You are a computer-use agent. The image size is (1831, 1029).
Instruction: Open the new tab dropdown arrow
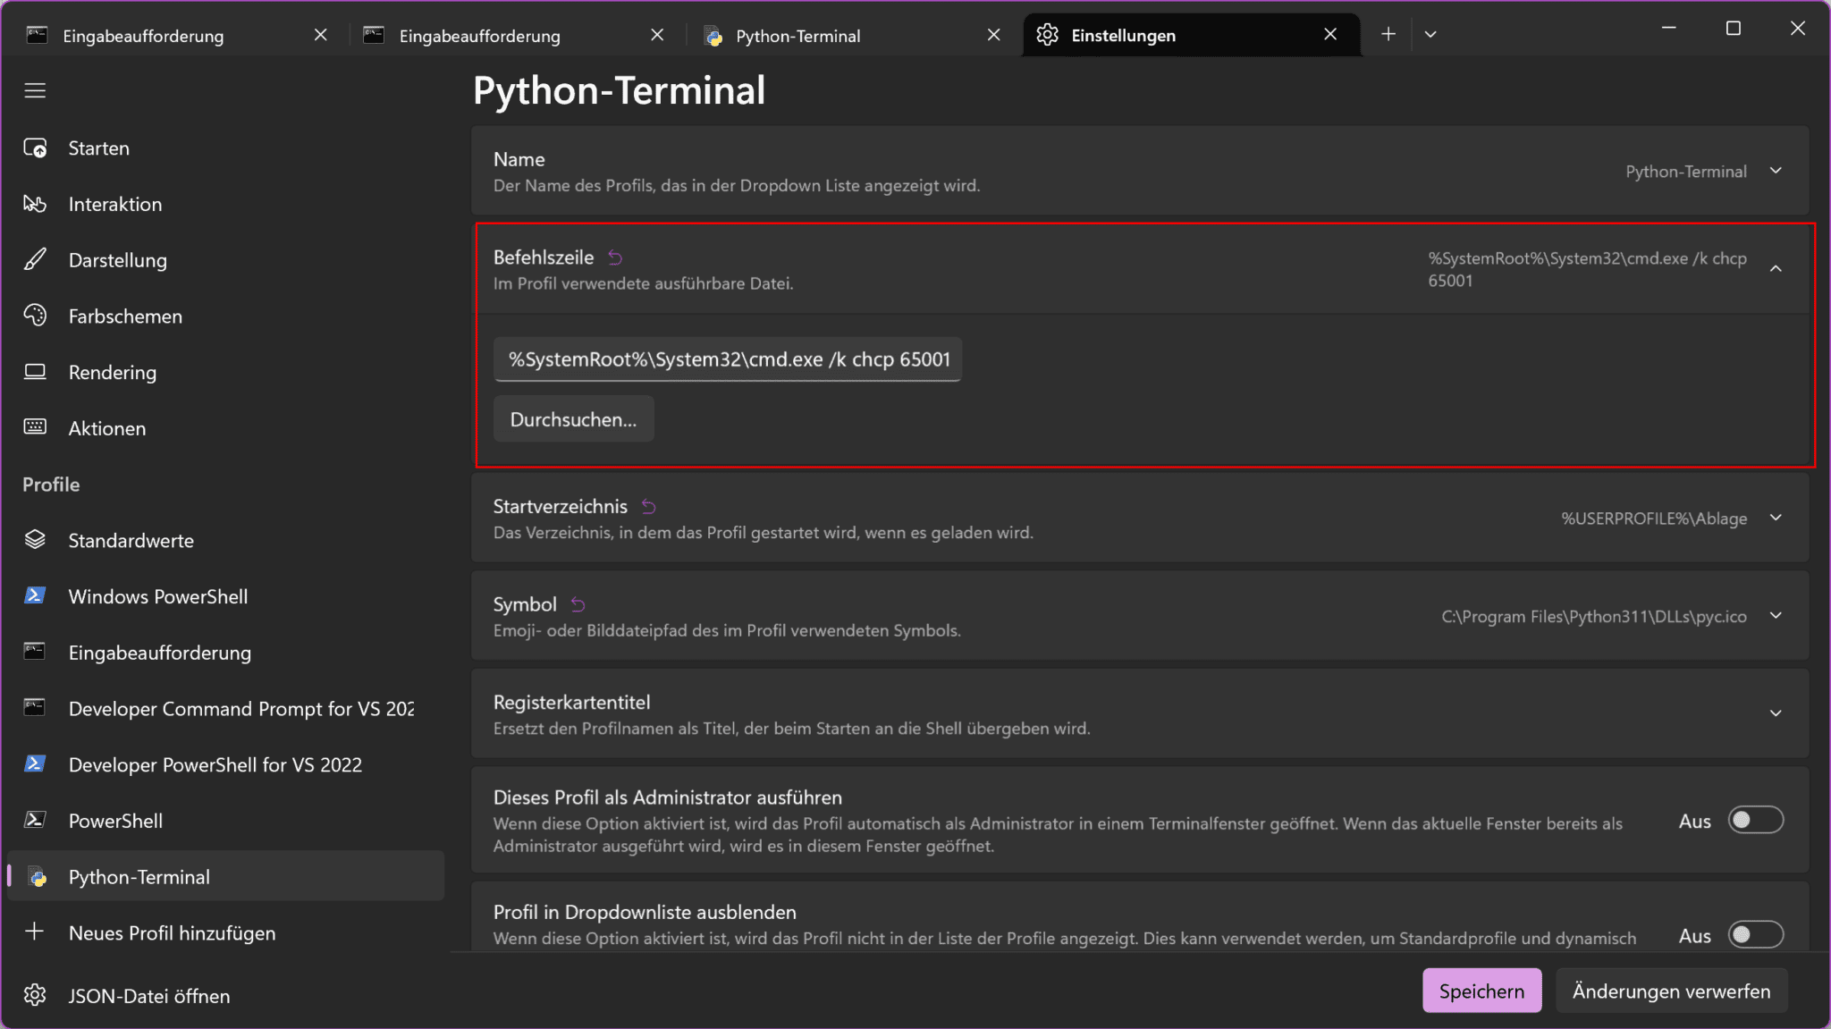tap(1430, 34)
